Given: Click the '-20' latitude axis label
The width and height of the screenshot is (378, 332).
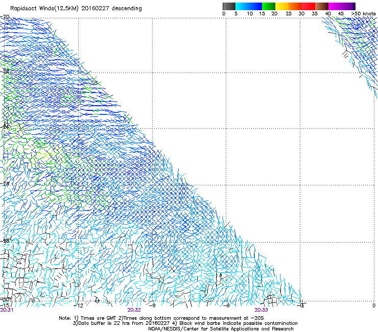Looking at the screenshot, I should (x=5, y=16).
